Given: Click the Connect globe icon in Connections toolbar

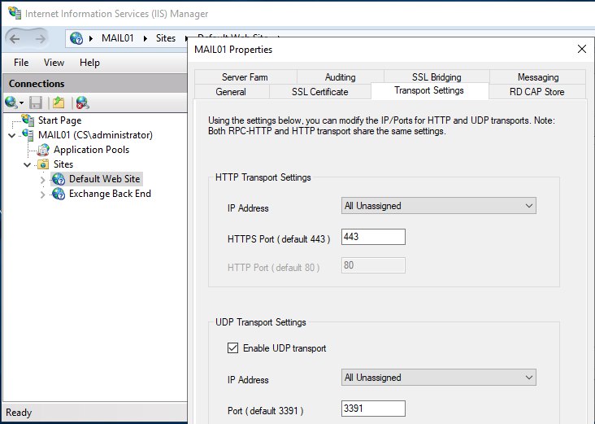Looking at the screenshot, I should [x=11, y=103].
